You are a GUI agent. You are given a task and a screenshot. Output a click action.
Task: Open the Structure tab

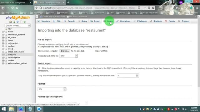point(44,21)
